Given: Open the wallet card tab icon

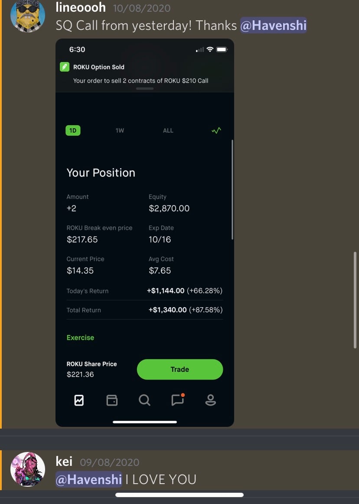Looking at the screenshot, I should 112,400.
